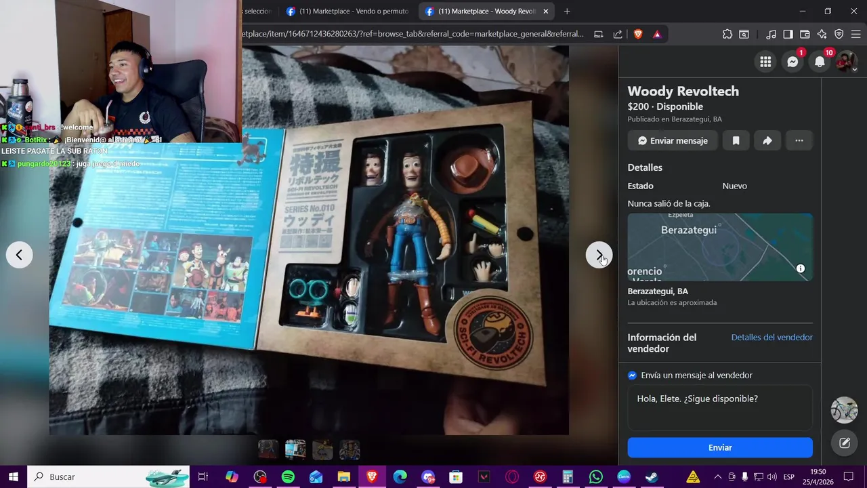Viewport: 867px width, 488px height.
Task: Click the tab search icon in toolbar
Action: pyautogui.click(x=744, y=34)
